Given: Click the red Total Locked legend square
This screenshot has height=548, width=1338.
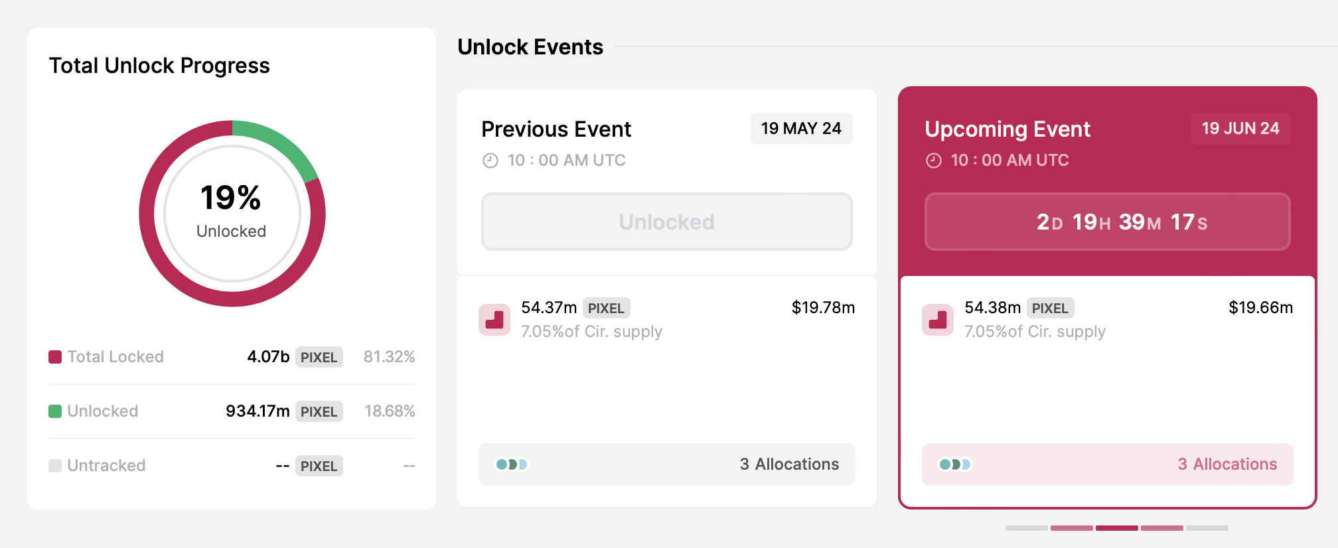Looking at the screenshot, I should pyautogui.click(x=55, y=357).
